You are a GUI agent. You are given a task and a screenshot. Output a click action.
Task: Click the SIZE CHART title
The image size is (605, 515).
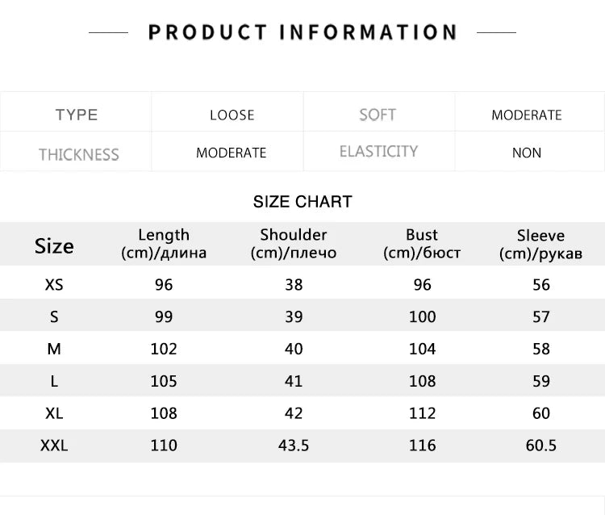coord(302,202)
